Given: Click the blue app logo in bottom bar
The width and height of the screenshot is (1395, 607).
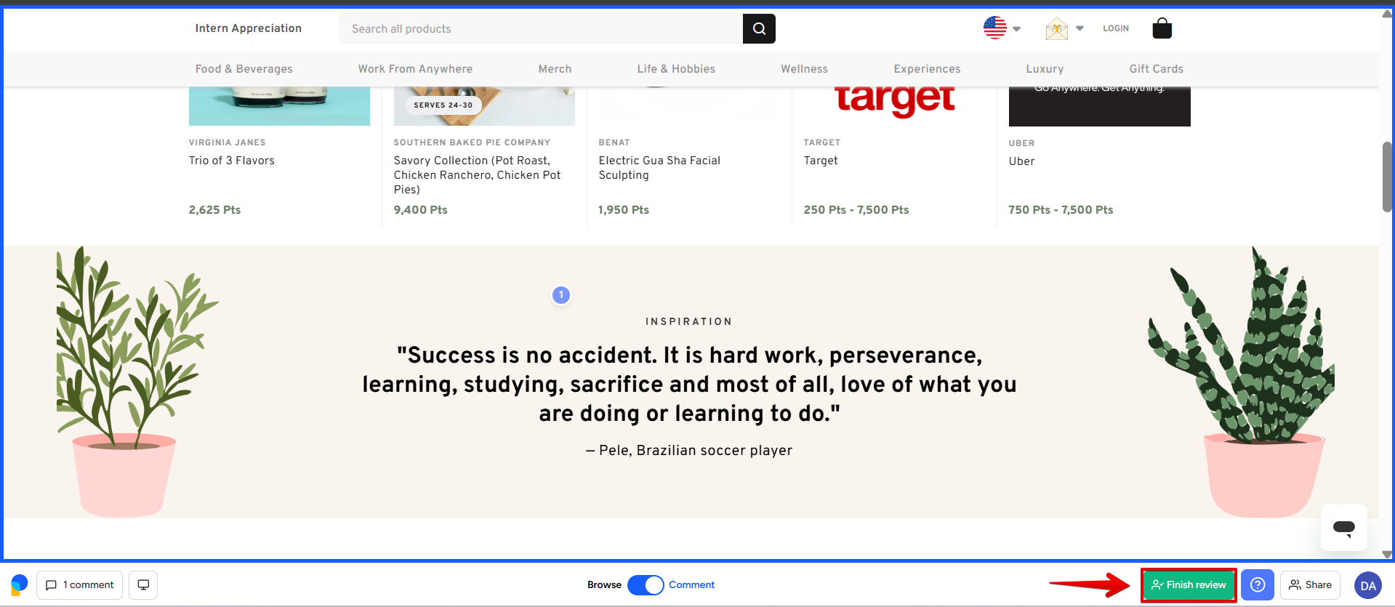Looking at the screenshot, I should 20,584.
